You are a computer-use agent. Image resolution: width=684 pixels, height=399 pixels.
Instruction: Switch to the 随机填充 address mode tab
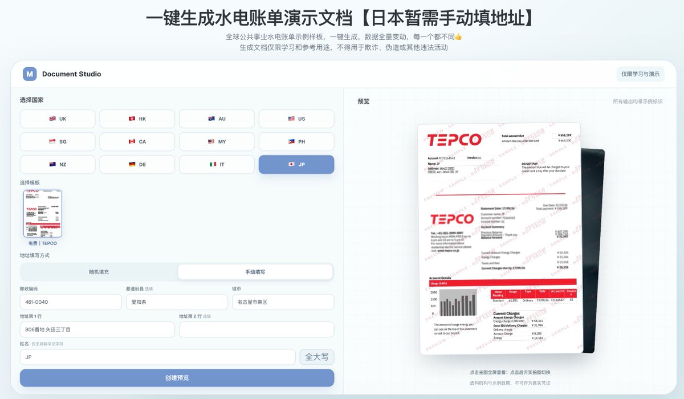[x=99, y=272]
